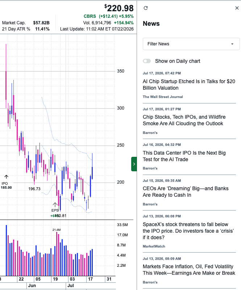Viewport: 241px width, 290px height.
Task: Click the 160.81 low price label
Action: click(x=61, y=216)
